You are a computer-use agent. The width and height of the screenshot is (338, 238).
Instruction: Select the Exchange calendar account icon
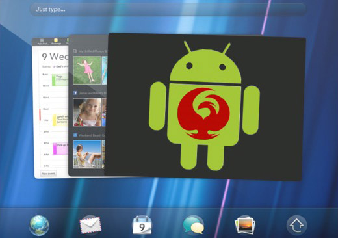pos(56,42)
